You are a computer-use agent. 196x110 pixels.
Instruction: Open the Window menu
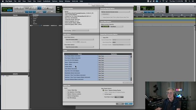coord(67,1)
